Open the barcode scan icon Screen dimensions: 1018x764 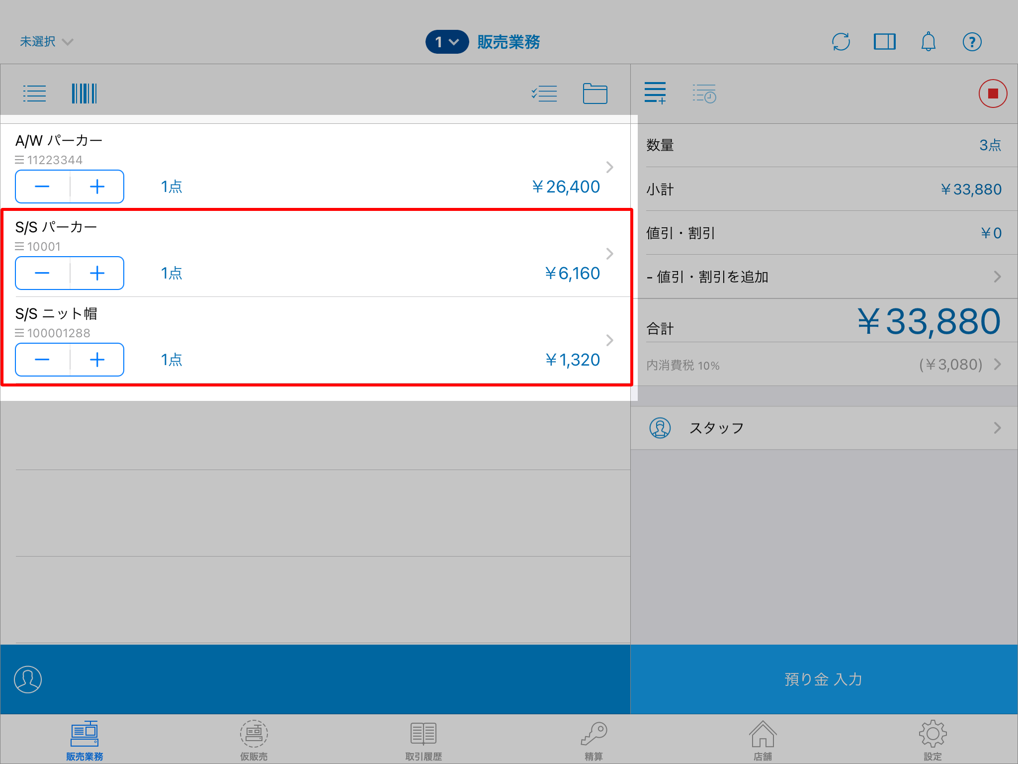click(x=84, y=94)
